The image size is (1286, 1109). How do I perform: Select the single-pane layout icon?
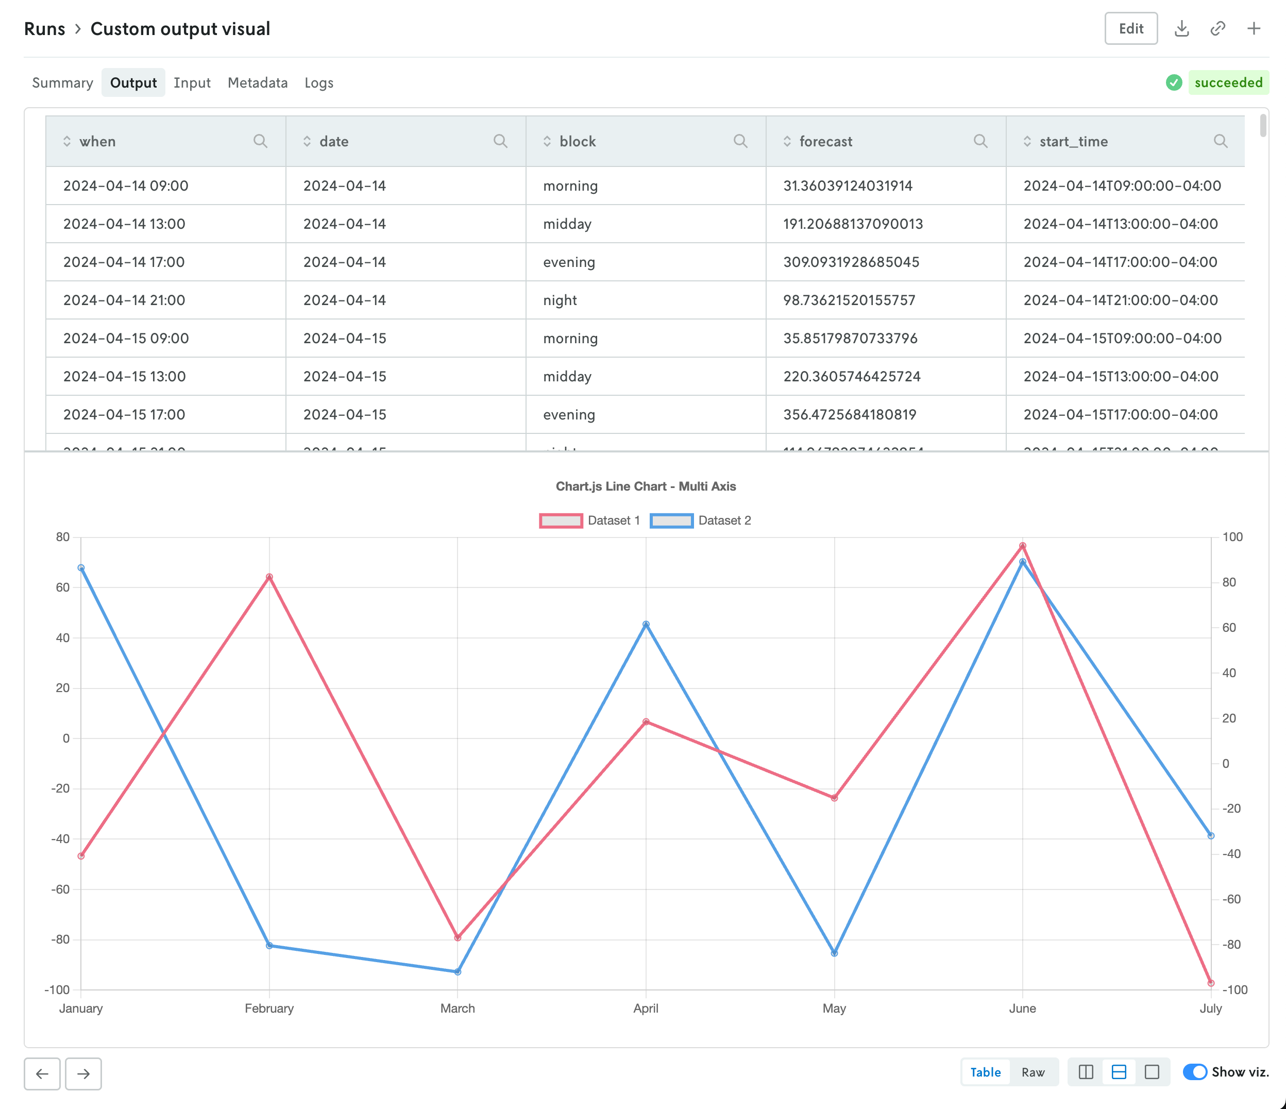tap(1152, 1072)
